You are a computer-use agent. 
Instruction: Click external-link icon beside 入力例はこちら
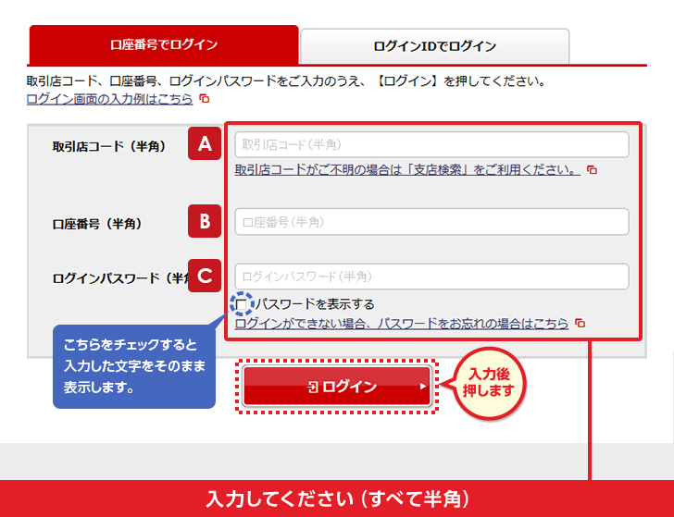click(x=205, y=99)
